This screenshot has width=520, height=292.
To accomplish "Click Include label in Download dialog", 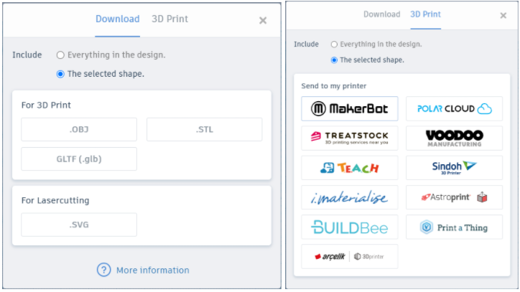I will click(x=27, y=55).
